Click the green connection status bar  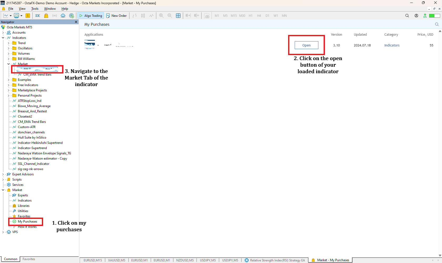tap(434, 15)
